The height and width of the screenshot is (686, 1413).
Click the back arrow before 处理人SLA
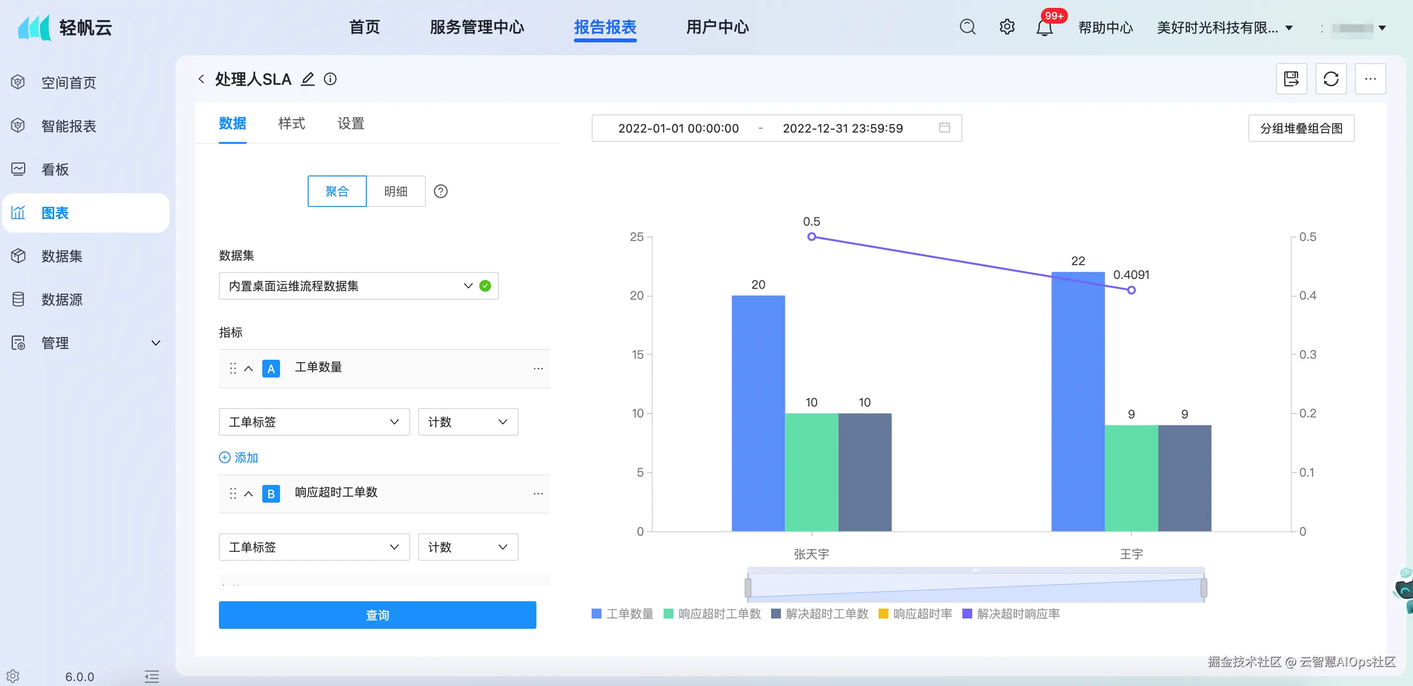[x=201, y=79]
